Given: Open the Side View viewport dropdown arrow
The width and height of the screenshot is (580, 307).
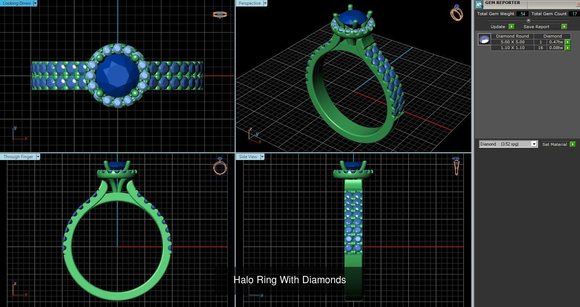Looking at the screenshot, I should click(262, 157).
